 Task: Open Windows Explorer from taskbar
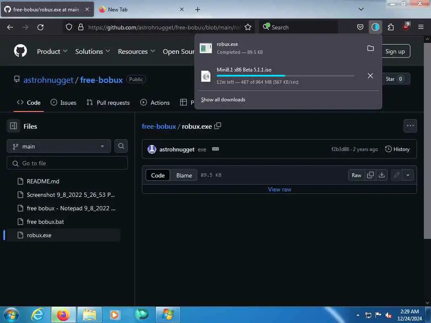coord(90,315)
